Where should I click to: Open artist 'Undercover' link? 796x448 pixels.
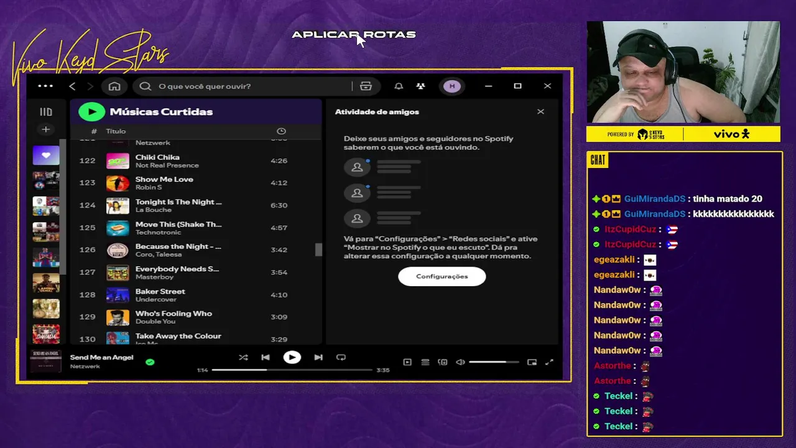[156, 299]
